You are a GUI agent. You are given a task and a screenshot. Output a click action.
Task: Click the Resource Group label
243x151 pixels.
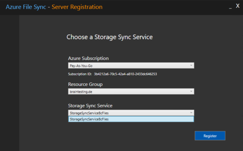coord(85,84)
